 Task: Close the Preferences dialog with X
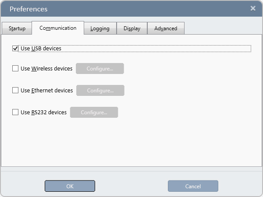coord(253,8)
